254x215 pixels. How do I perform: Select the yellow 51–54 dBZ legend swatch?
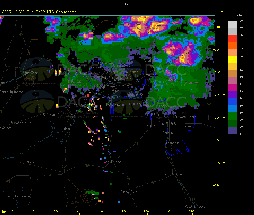click(x=233, y=60)
